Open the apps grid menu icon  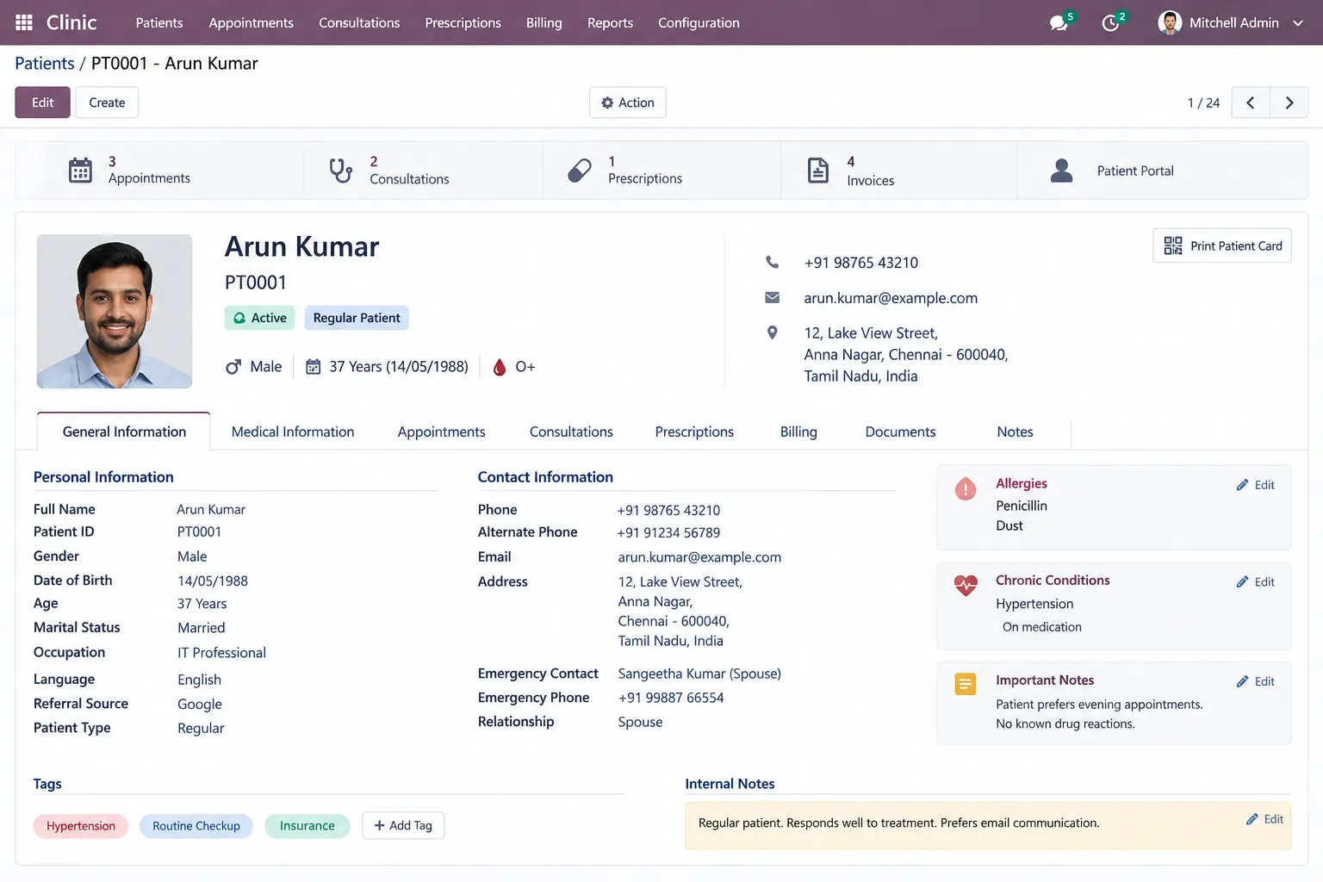click(x=24, y=22)
